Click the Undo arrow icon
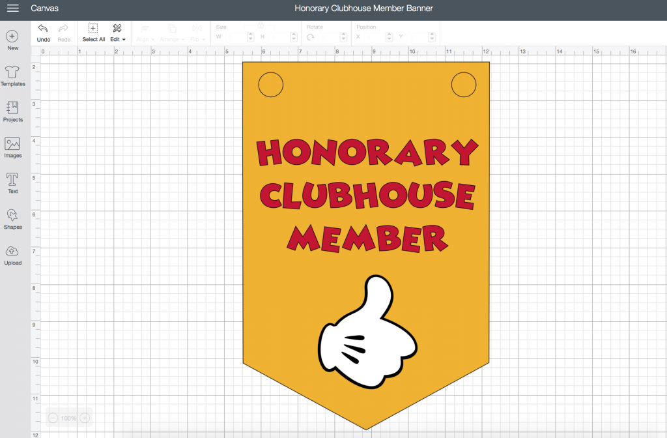 pyautogui.click(x=43, y=29)
